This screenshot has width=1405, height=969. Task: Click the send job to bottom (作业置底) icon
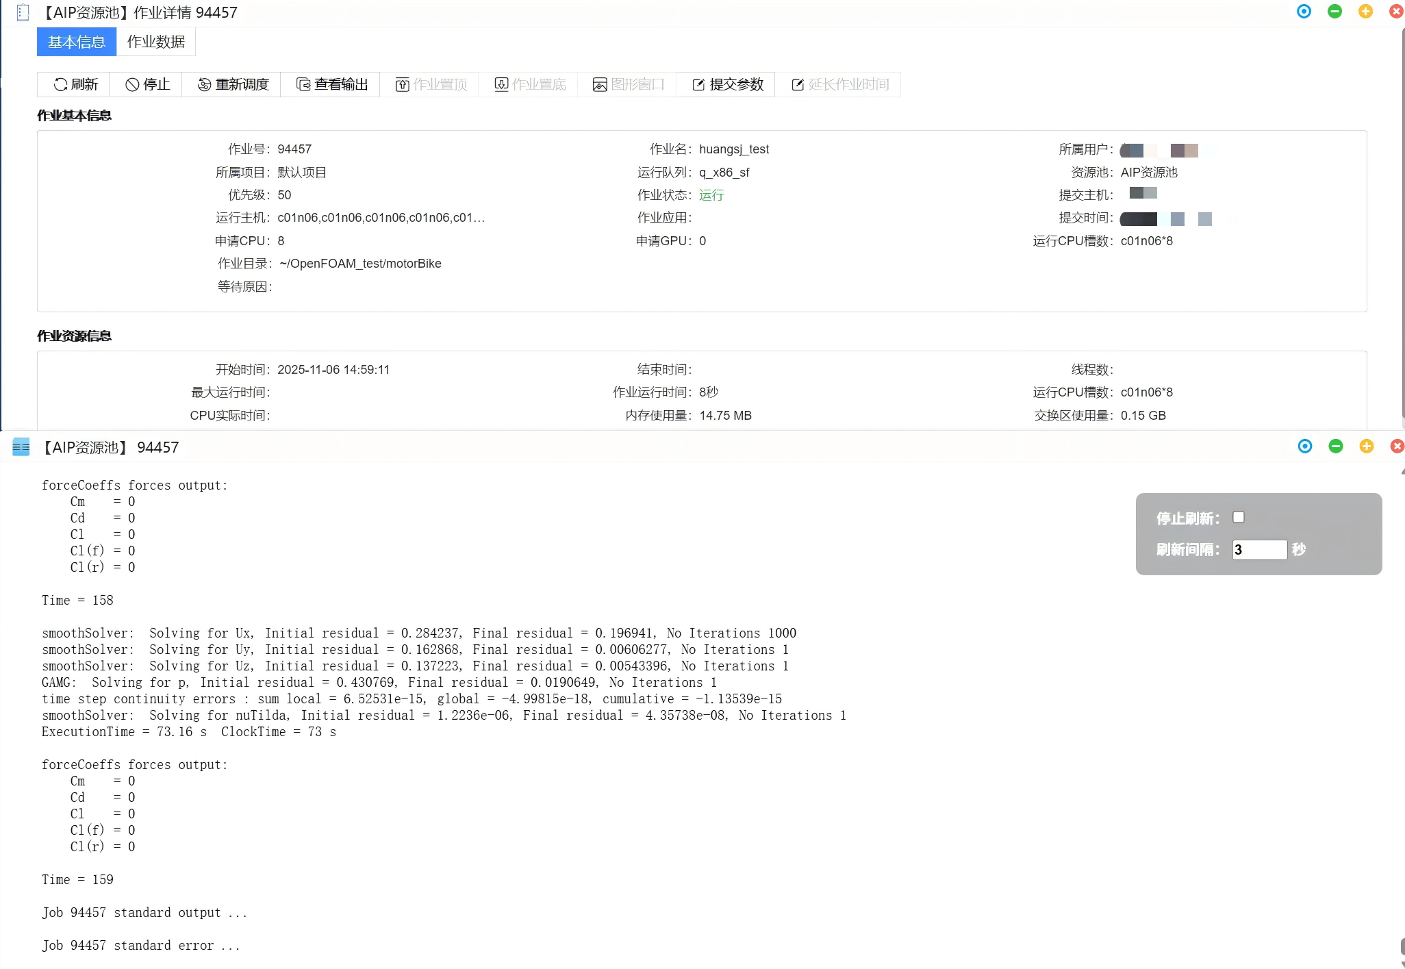click(x=501, y=84)
